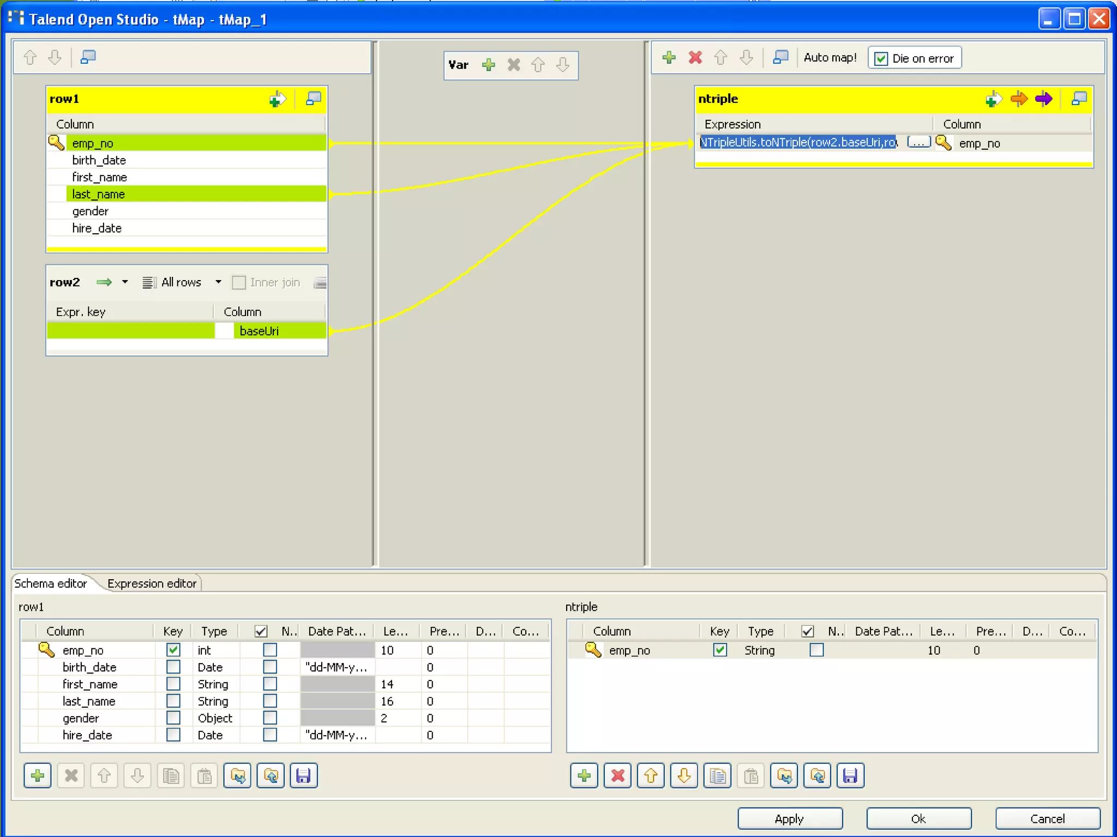Uncheck Key for ntriple emp_no column
1117x837 pixels.
[x=719, y=650]
